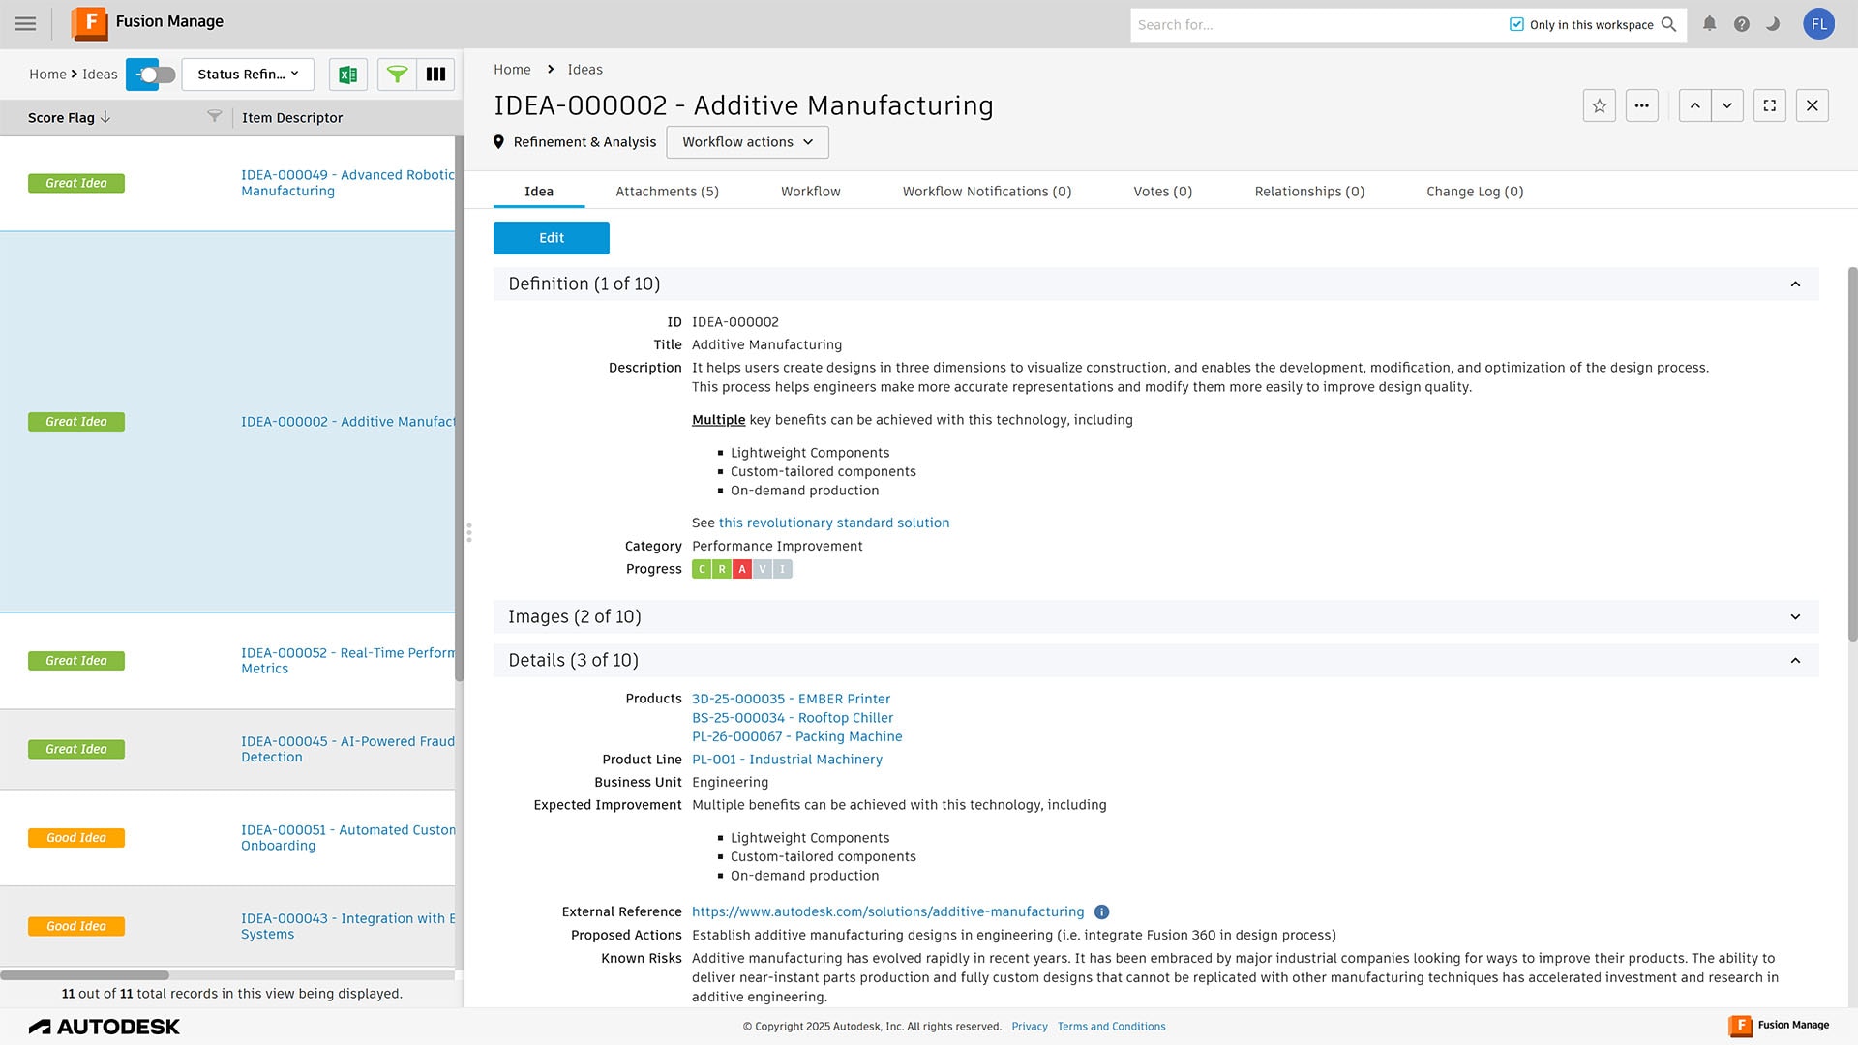Screen dimensions: 1858x1045
Task: Uncheck Only in this workspace checkbox
Action: [x=1516, y=25]
